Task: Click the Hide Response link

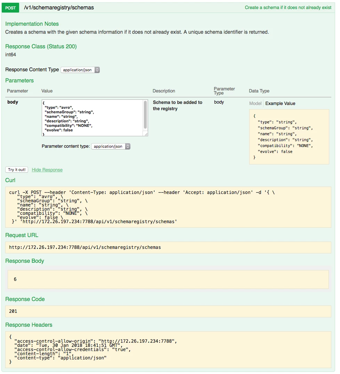Action: click(x=47, y=170)
